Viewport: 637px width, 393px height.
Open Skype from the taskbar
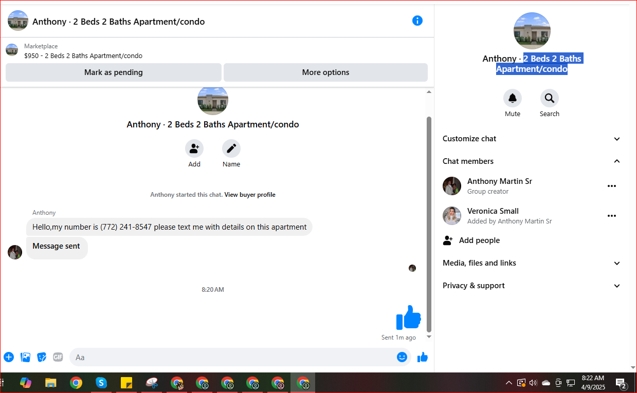click(x=101, y=383)
